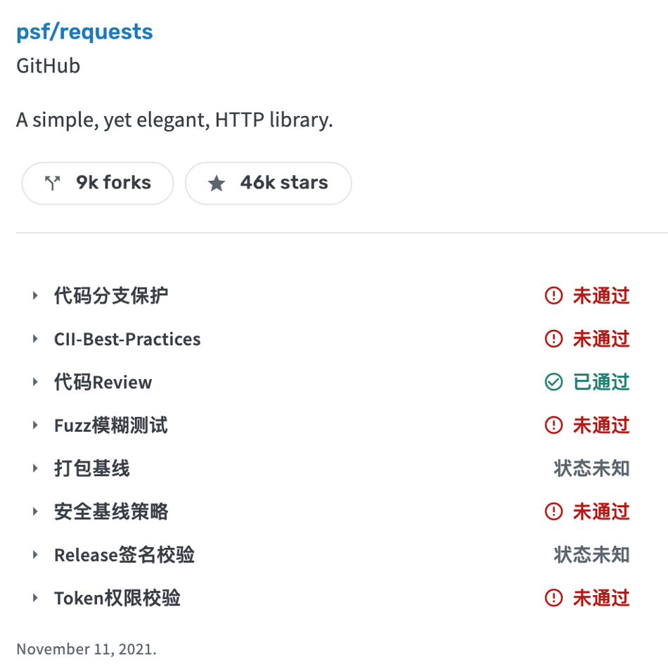Click the star icon beside 46k stars

(x=217, y=184)
